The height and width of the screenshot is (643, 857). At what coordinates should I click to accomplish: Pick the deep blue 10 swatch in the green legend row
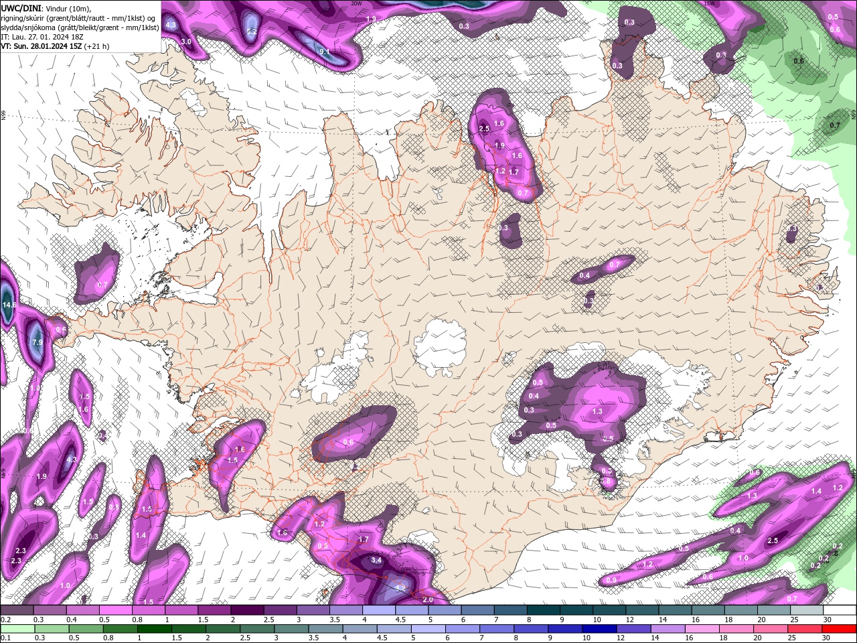[600, 629]
